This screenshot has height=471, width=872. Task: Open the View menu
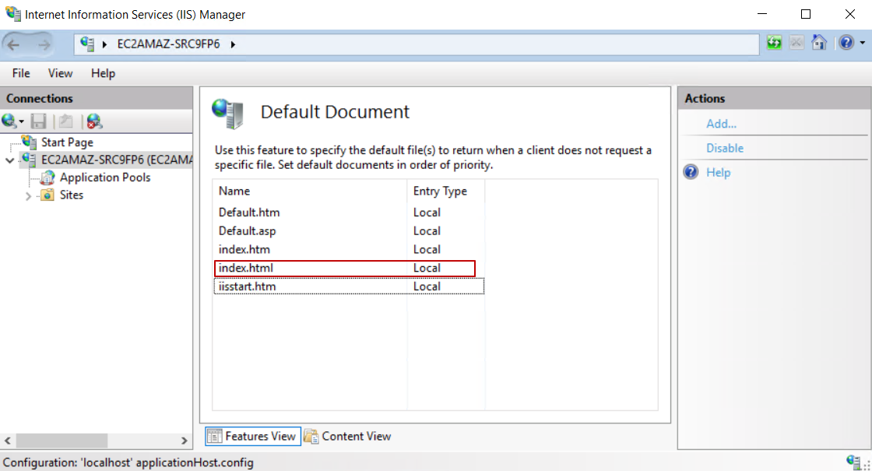tap(60, 73)
